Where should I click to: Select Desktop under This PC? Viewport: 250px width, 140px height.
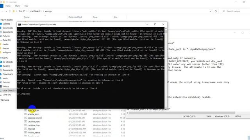pos(6,66)
